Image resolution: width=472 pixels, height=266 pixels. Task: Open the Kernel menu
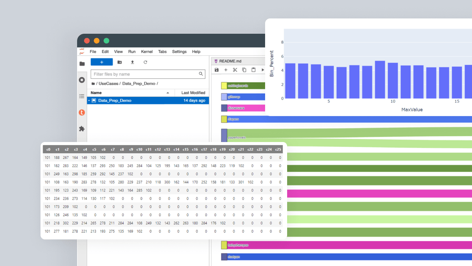tap(146, 51)
